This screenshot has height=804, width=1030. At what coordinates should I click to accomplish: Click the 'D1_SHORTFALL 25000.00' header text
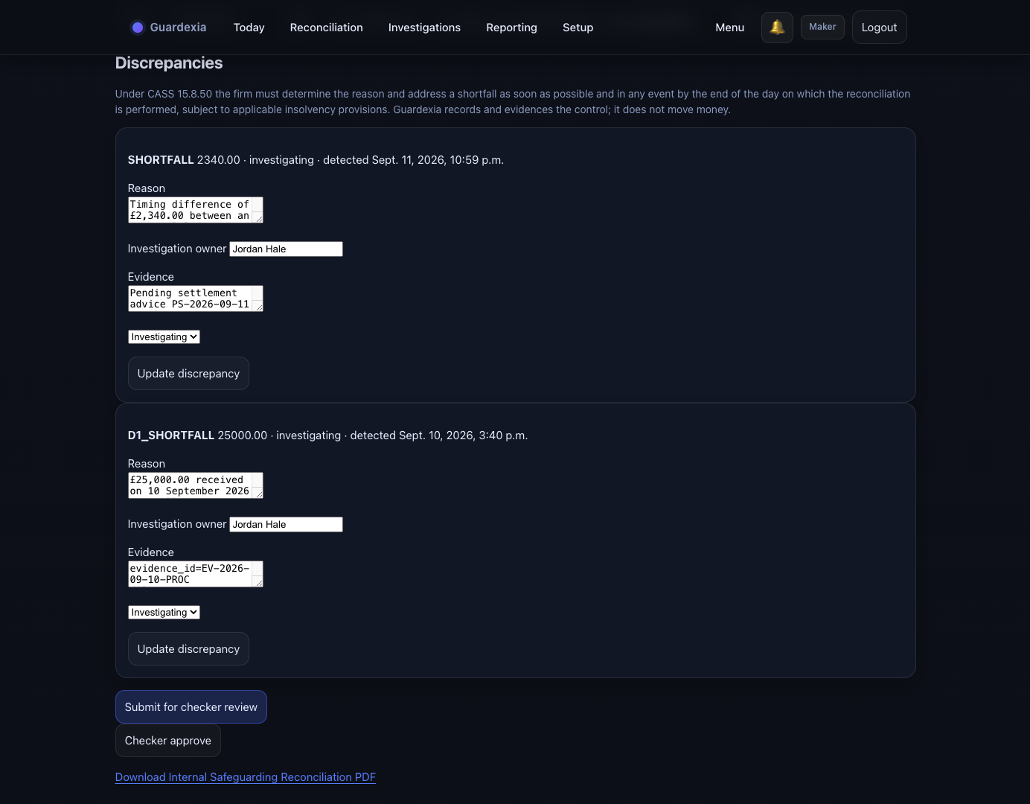click(197, 435)
